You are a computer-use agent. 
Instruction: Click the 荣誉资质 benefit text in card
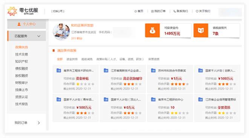coord(224,108)
